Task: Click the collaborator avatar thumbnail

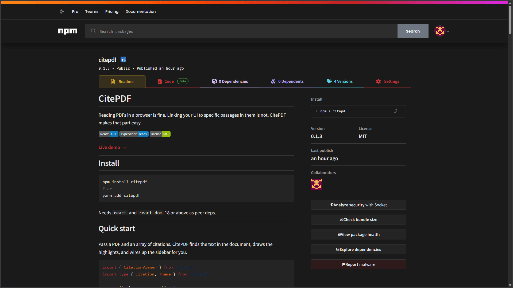Action: [x=317, y=184]
